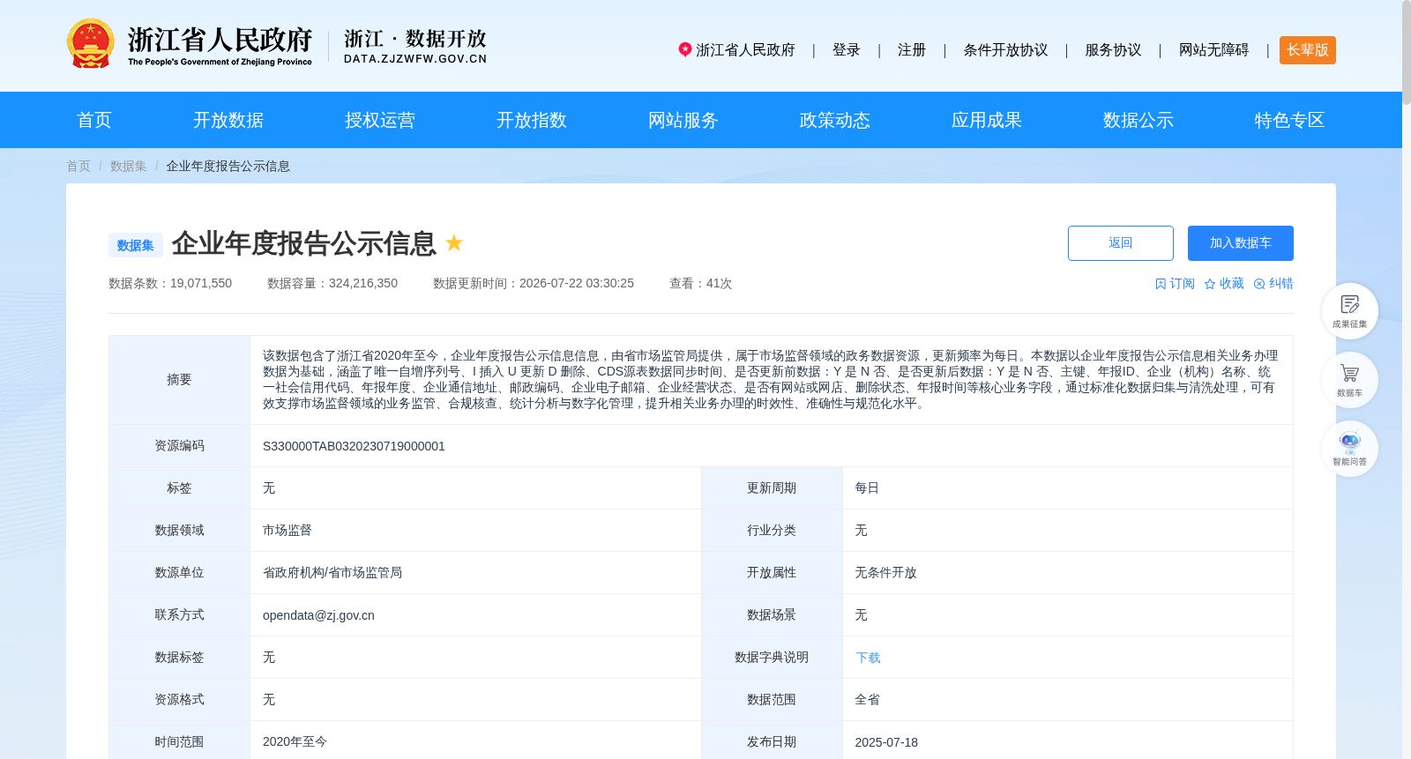Click the 全省 data range value
The height and width of the screenshot is (759, 1411).
[867, 700]
